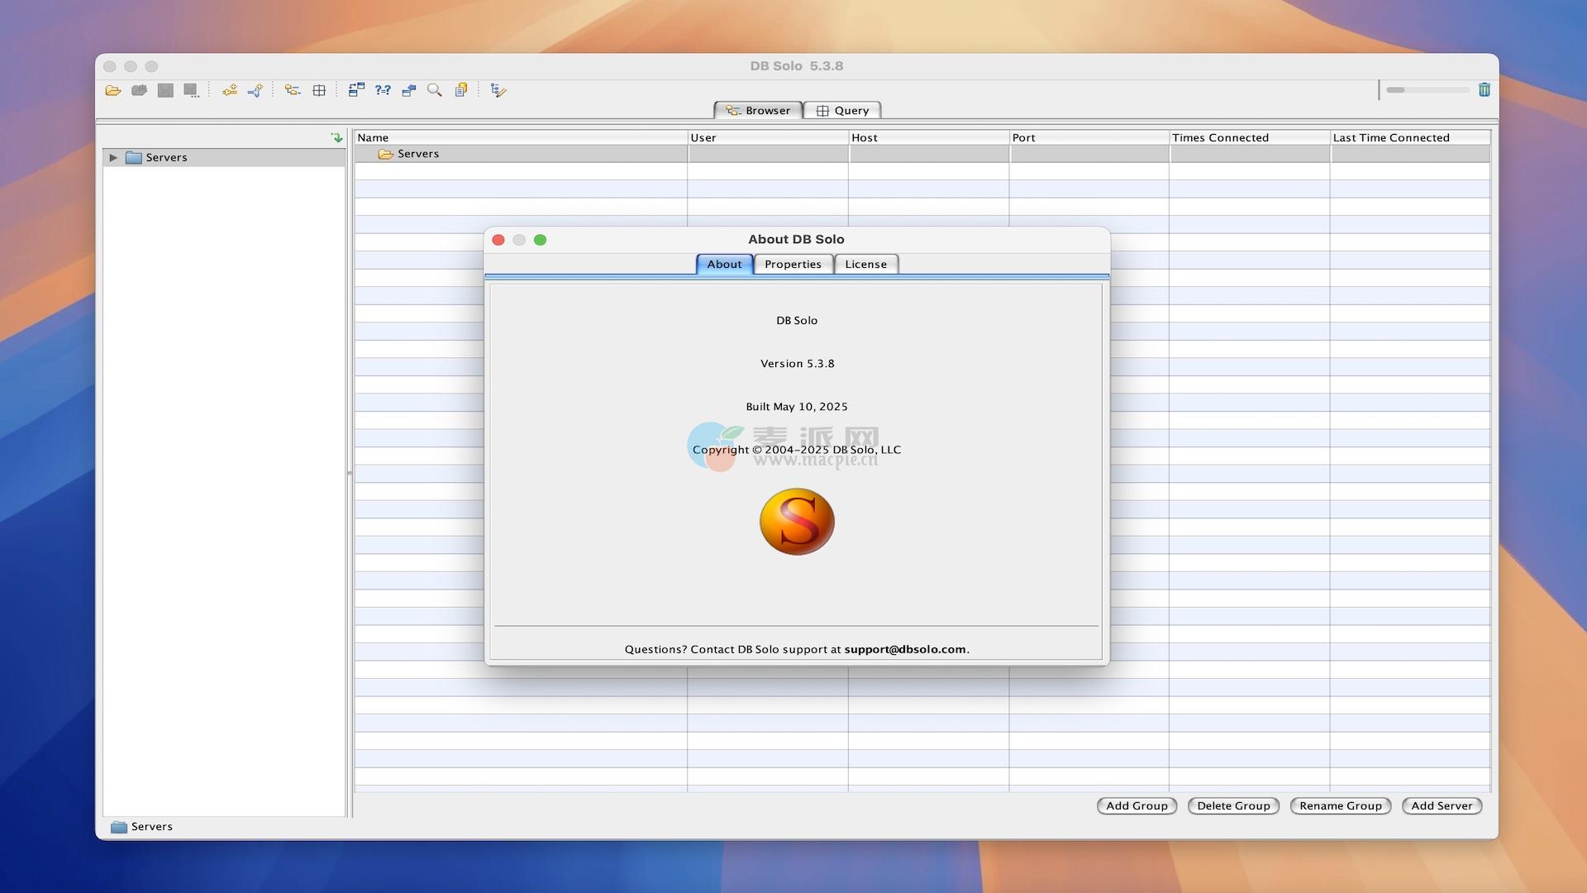
Task: Click the User column header
Action: (x=768, y=137)
